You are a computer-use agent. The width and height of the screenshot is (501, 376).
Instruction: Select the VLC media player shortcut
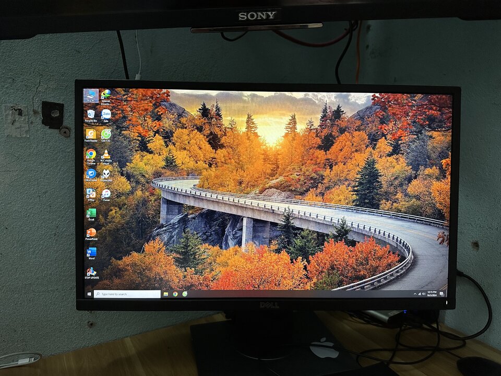pyautogui.click(x=106, y=157)
